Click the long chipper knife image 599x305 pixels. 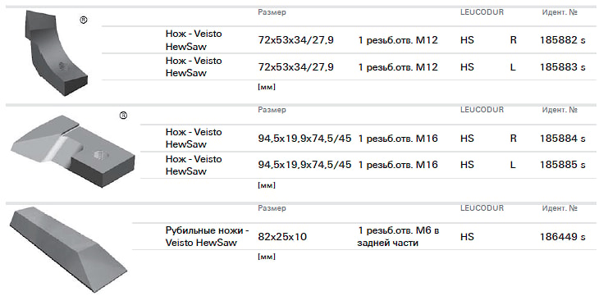pyautogui.click(x=69, y=249)
